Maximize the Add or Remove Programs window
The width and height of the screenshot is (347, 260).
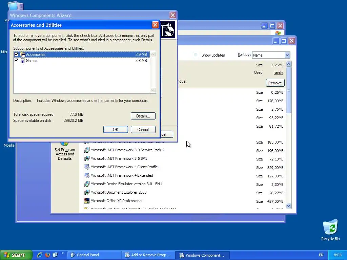284,41
